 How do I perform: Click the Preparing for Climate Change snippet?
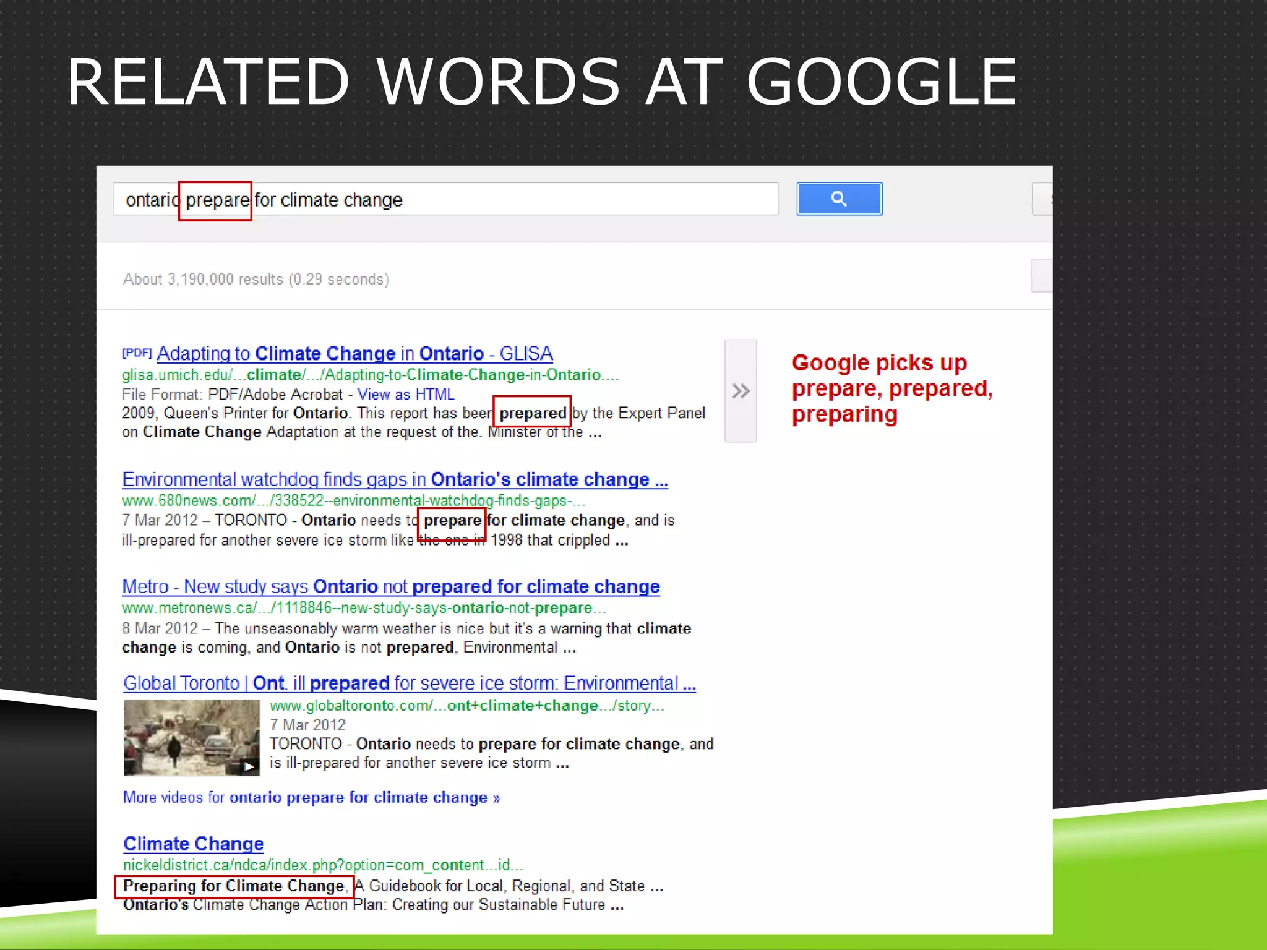235,886
